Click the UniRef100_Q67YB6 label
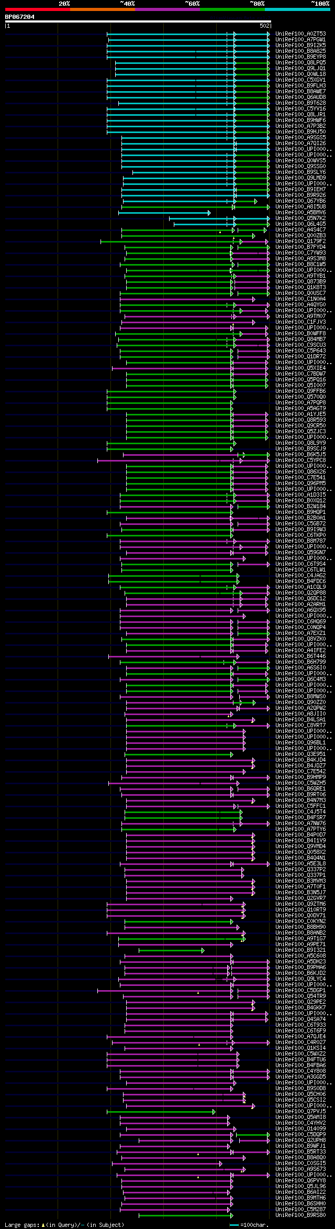 300,201
